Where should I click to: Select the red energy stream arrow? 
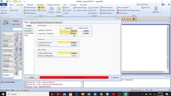pyautogui.click(x=18, y=24)
